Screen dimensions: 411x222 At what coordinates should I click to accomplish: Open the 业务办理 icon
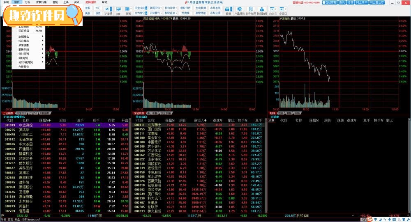(x=251, y=10)
